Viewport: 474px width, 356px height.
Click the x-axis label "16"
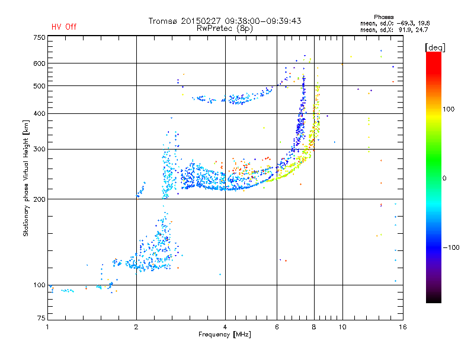[x=403, y=327]
